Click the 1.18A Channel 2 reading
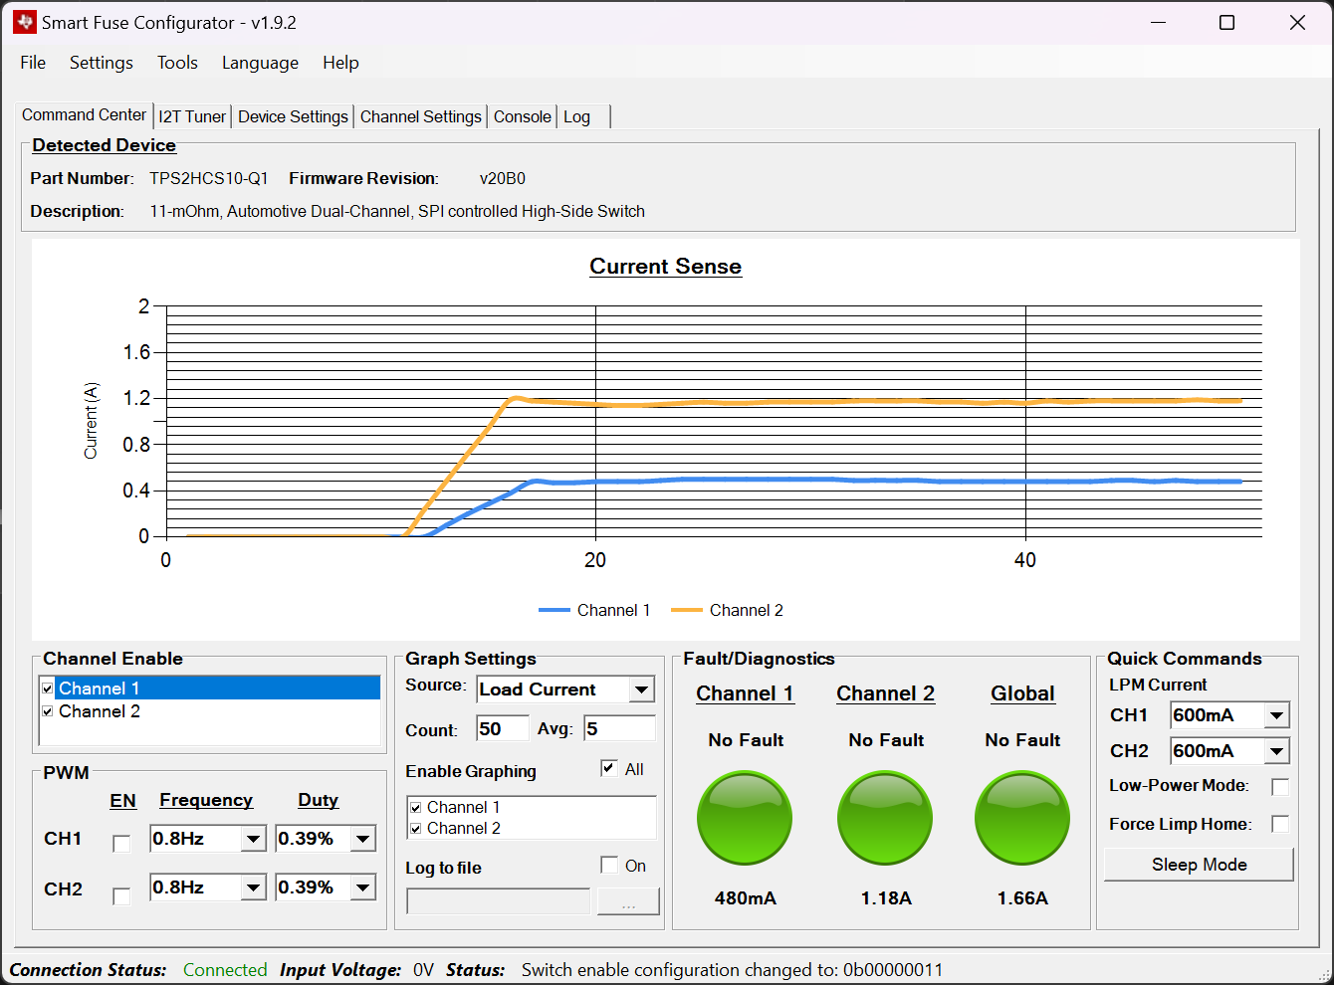The image size is (1334, 985). [886, 898]
